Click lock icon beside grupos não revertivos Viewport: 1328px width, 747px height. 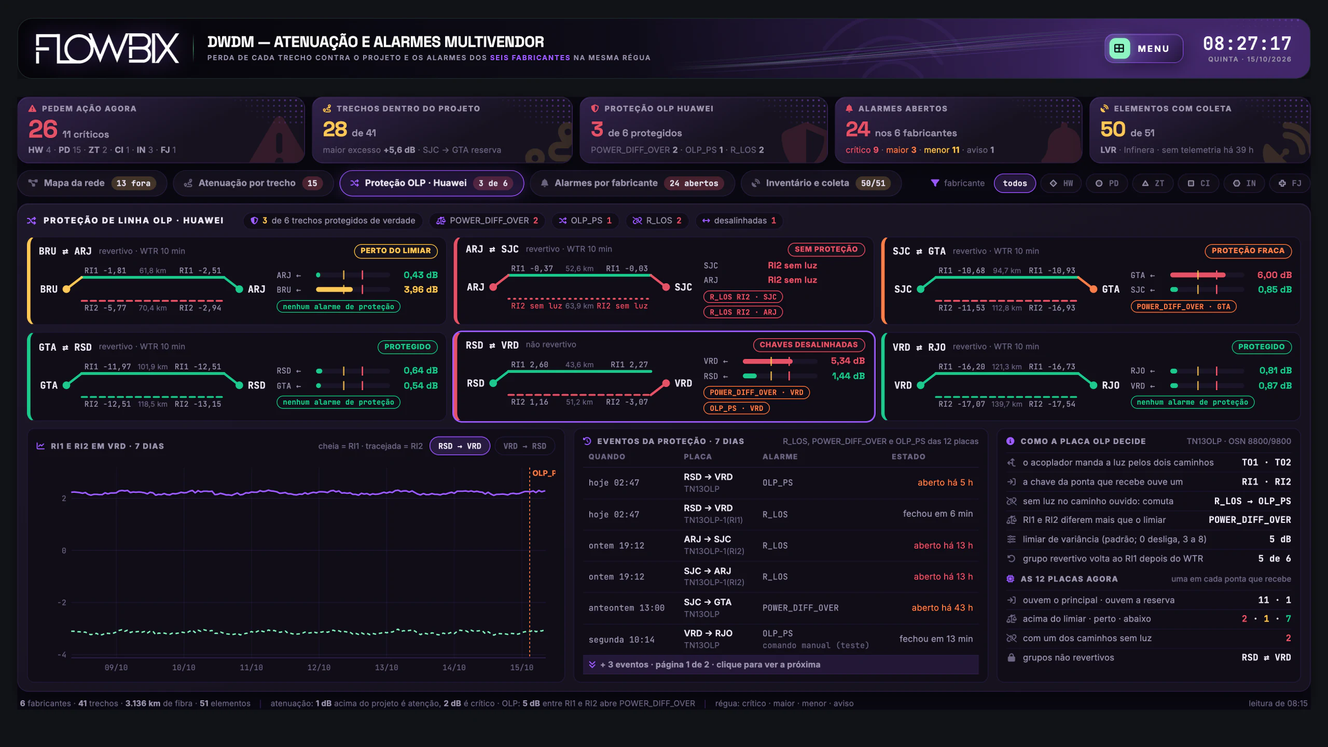[x=1011, y=657]
